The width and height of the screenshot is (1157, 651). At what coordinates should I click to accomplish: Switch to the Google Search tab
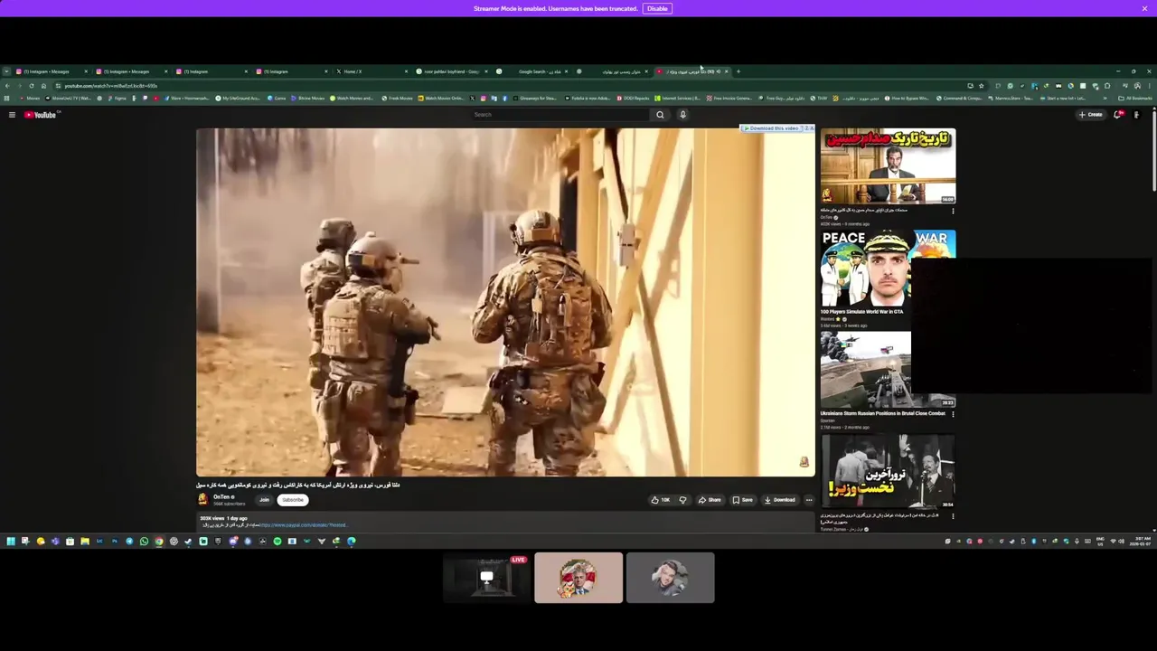531,71
